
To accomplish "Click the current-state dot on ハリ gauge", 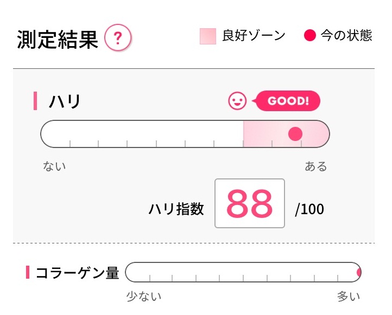I will [x=295, y=134].
